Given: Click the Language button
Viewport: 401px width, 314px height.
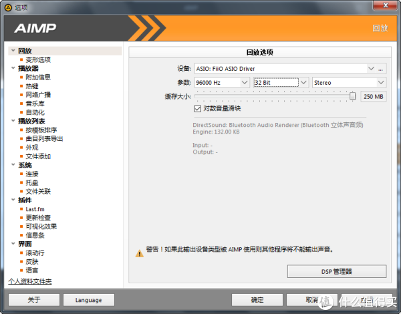Looking at the screenshot, I should [89, 300].
